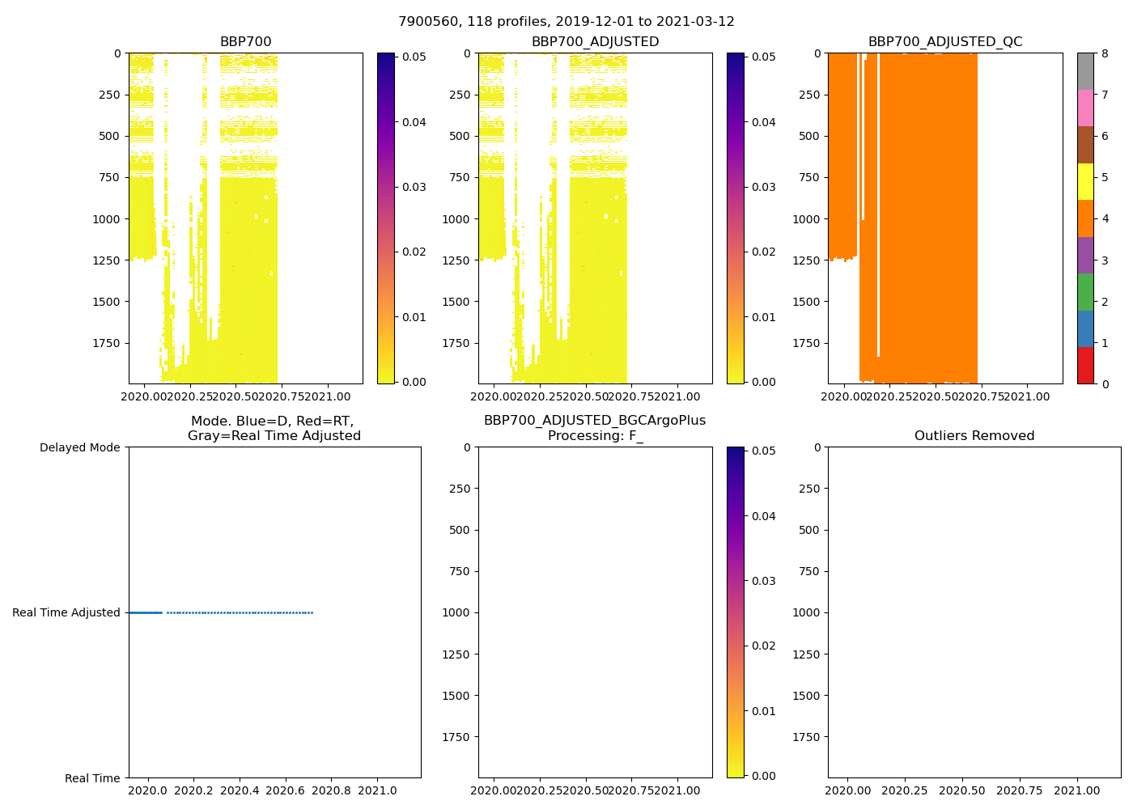Click the blue data line in Mode plot
The width and height of the screenshot is (1133, 809).
146,612
